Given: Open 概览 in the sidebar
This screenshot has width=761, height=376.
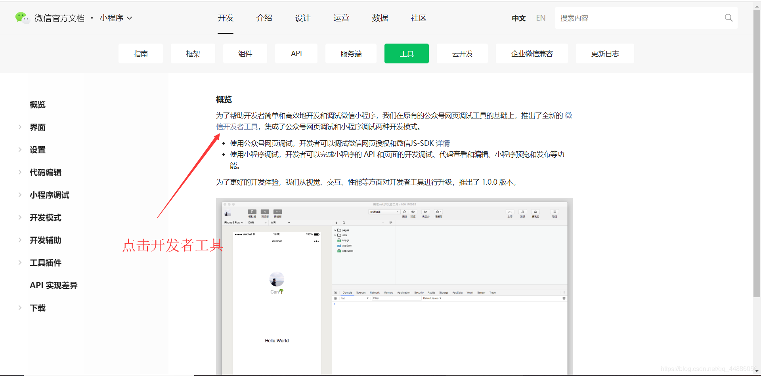Looking at the screenshot, I should (38, 105).
